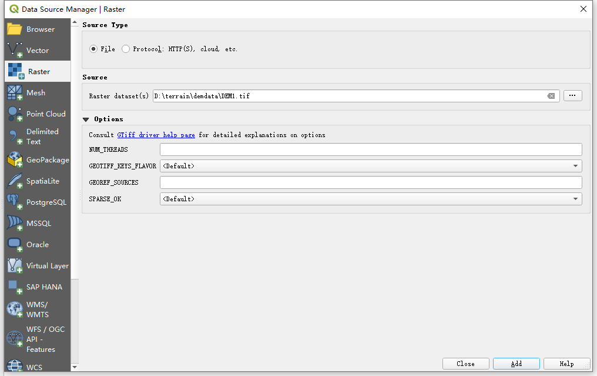Click the Help button
Image resolution: width=597 pixels, height=376 pixels.
(566, 364)
